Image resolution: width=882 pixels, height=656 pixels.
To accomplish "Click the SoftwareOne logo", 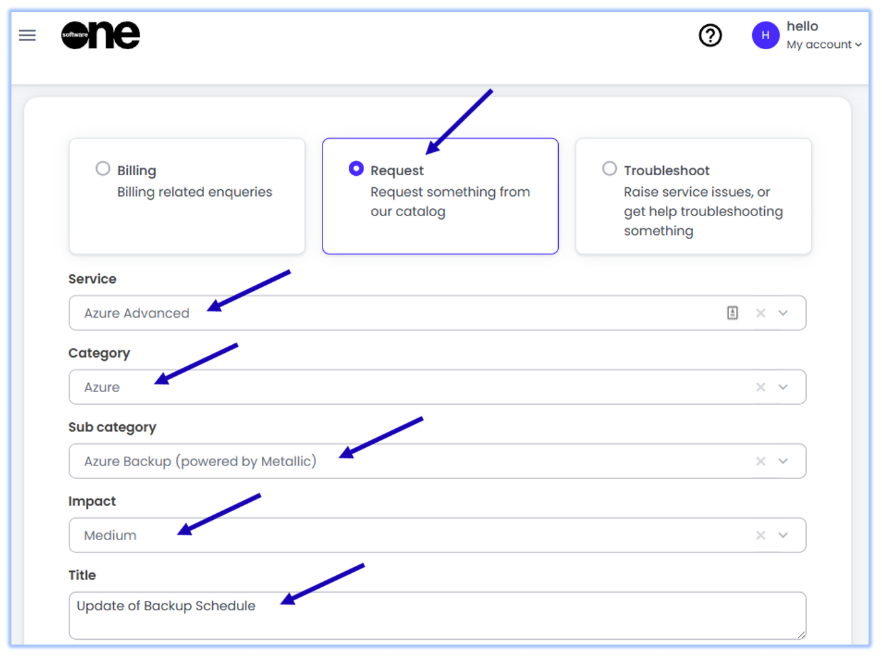I will [x=100, y=34].
